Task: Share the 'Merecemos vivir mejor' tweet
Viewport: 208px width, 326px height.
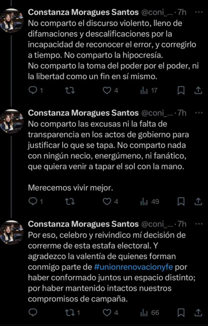Action: click(198, 202)
